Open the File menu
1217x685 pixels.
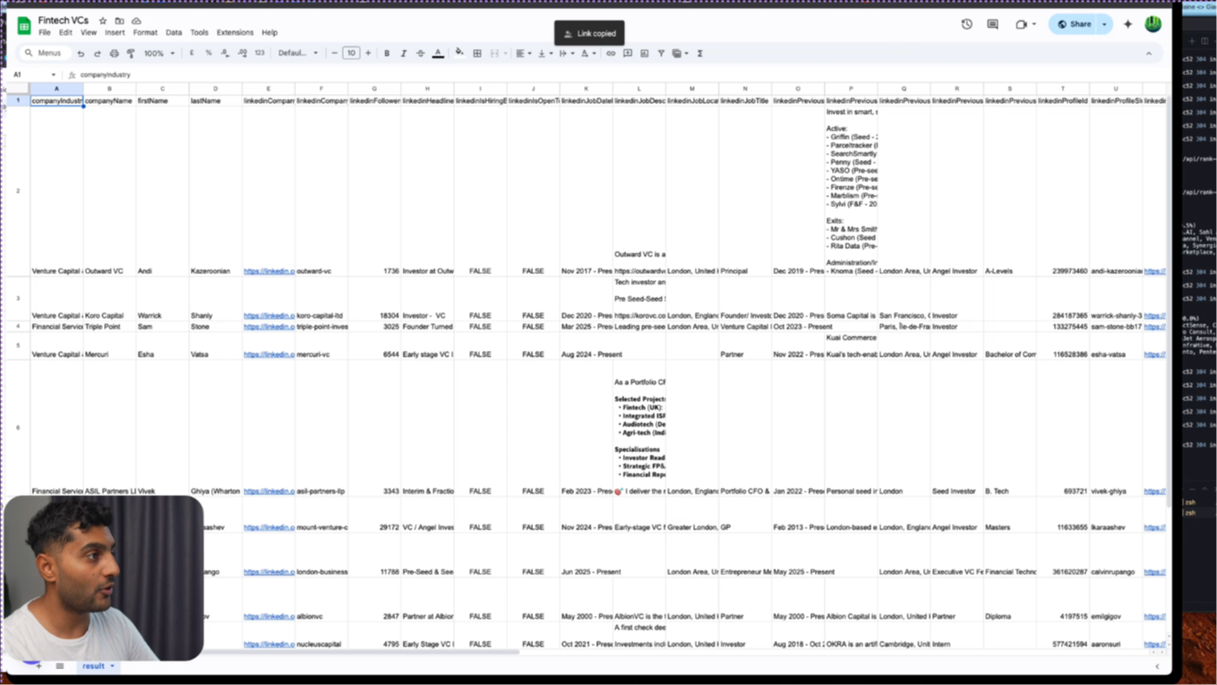click(44, 33)
